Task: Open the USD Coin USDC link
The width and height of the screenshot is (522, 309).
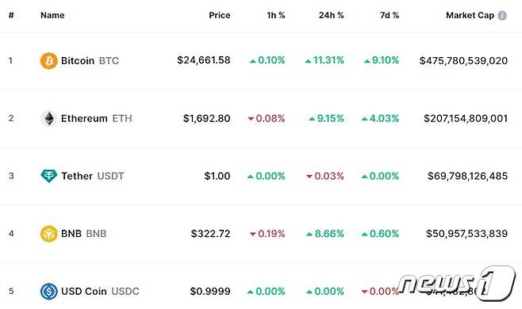Action: (100, 292)
